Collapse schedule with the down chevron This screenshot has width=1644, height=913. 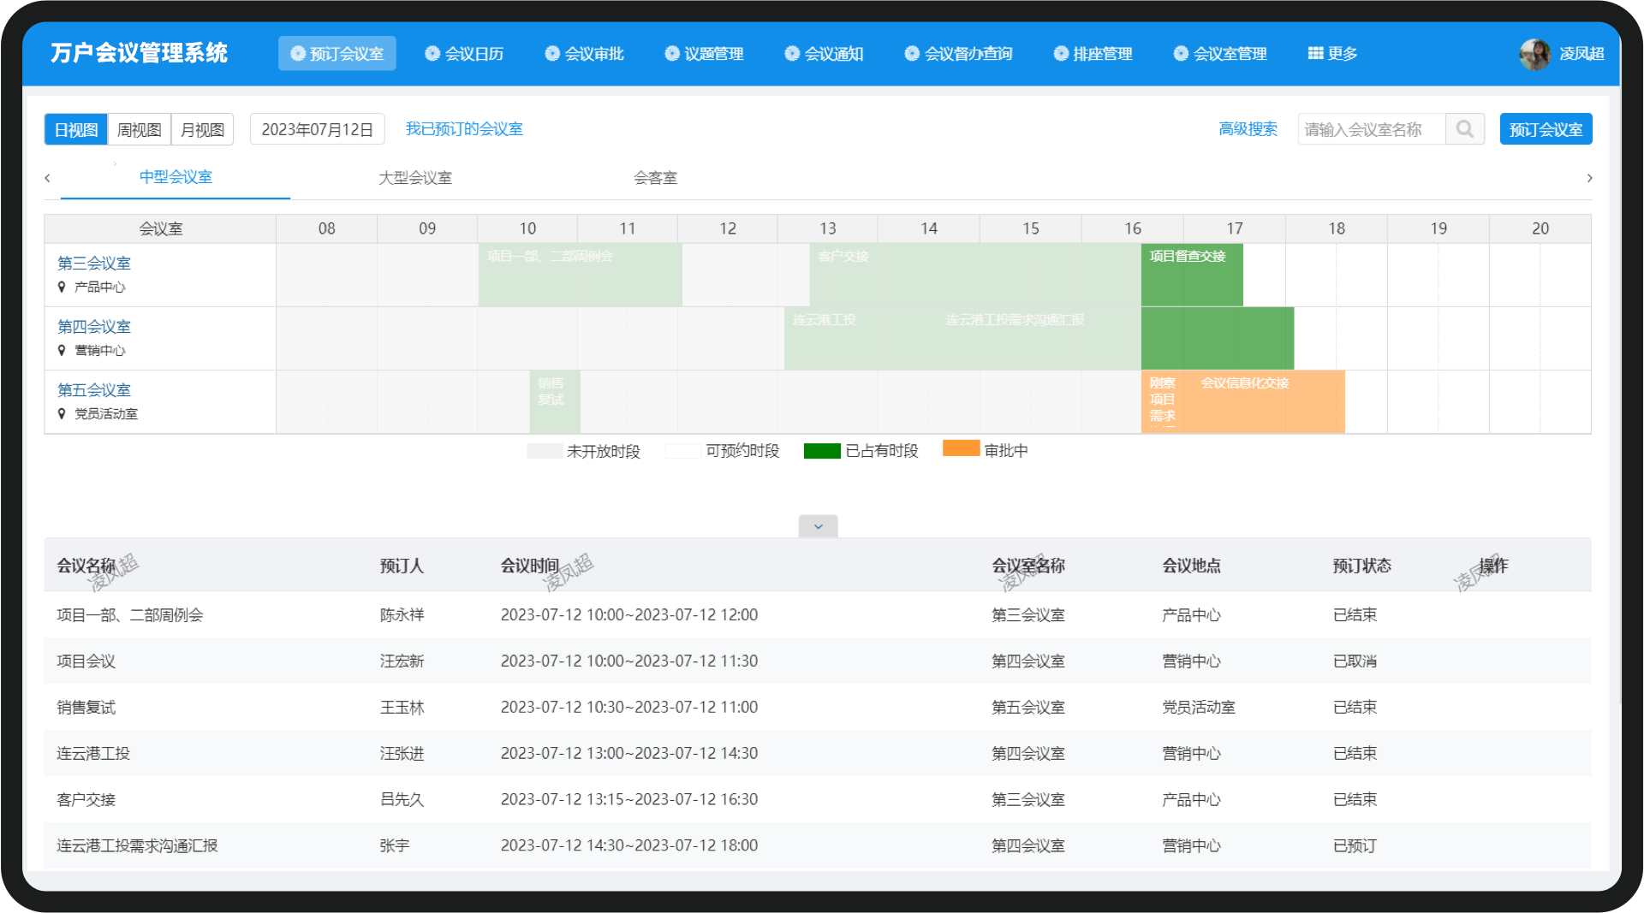coord(818,526)
